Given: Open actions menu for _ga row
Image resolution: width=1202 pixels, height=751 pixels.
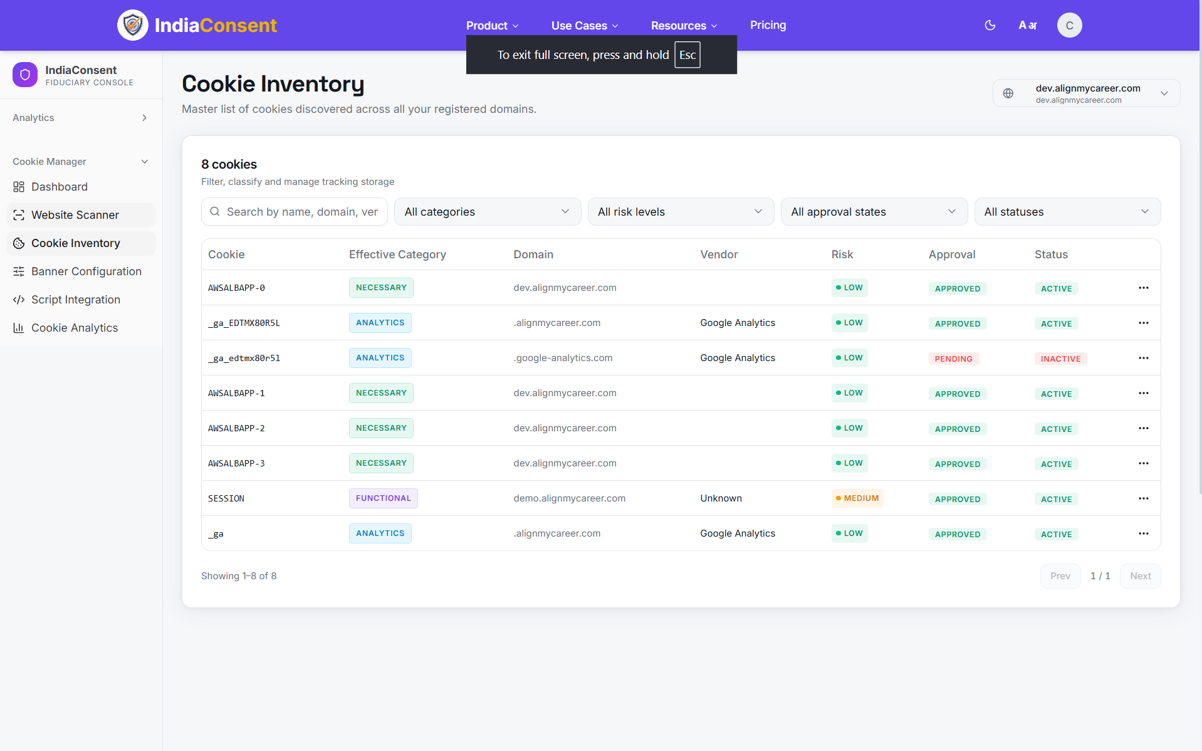Looking at the screenshot, I should [x=1144, y=533].
